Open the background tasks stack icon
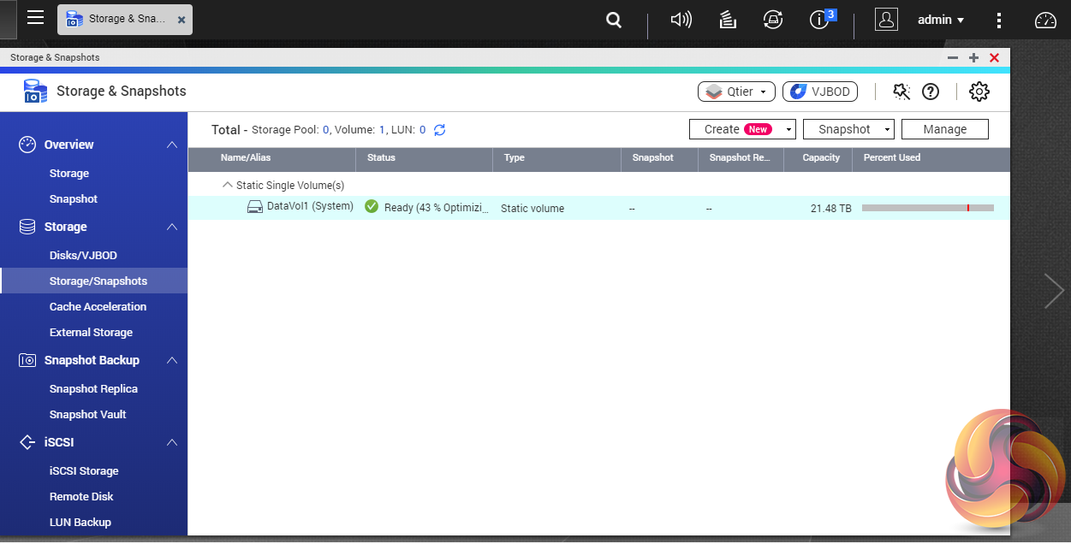The image size is (1071, 544). 728,19
